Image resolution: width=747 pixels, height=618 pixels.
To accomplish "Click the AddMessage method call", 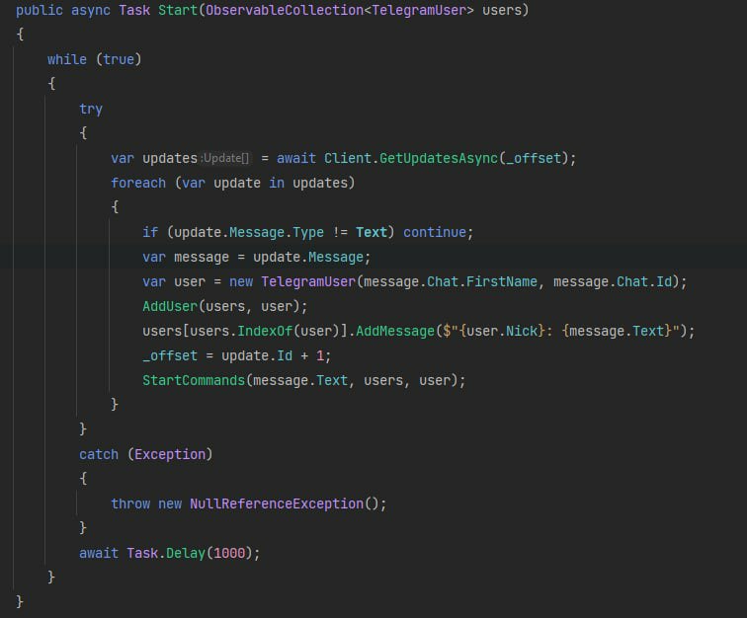I will click(395, 331).
